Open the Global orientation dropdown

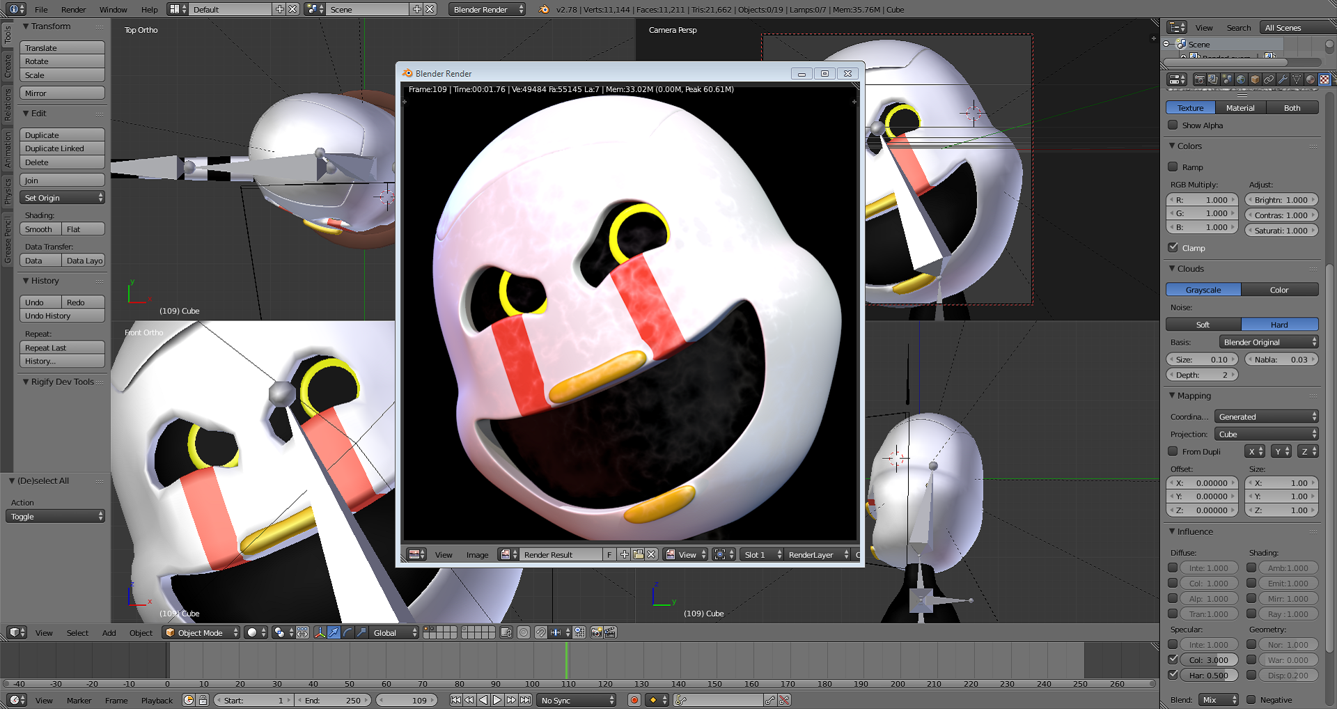click(394, 632)
